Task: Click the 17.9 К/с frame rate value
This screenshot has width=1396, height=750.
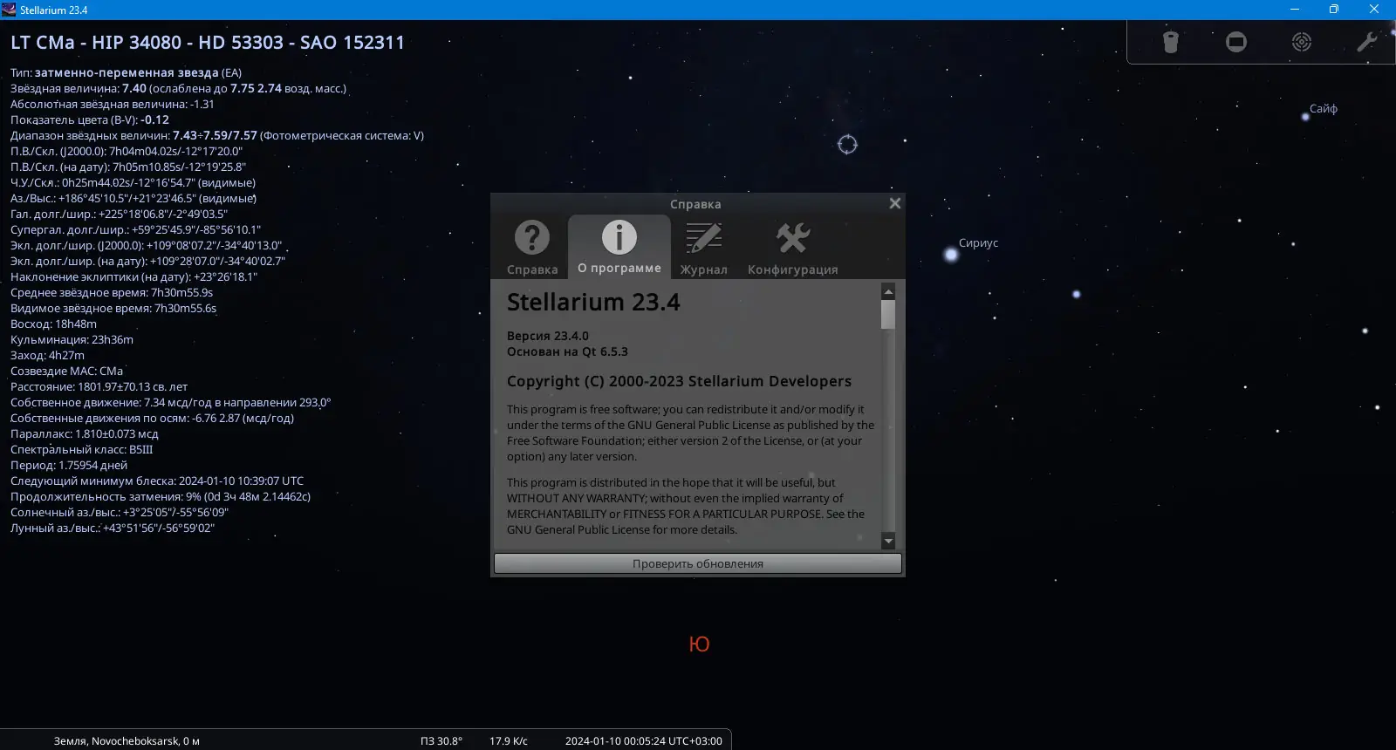Action: 509,740
